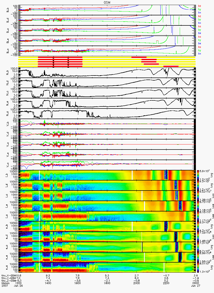Click the 1.3×10^3 color bar minimum value

[x=205, y=272]
